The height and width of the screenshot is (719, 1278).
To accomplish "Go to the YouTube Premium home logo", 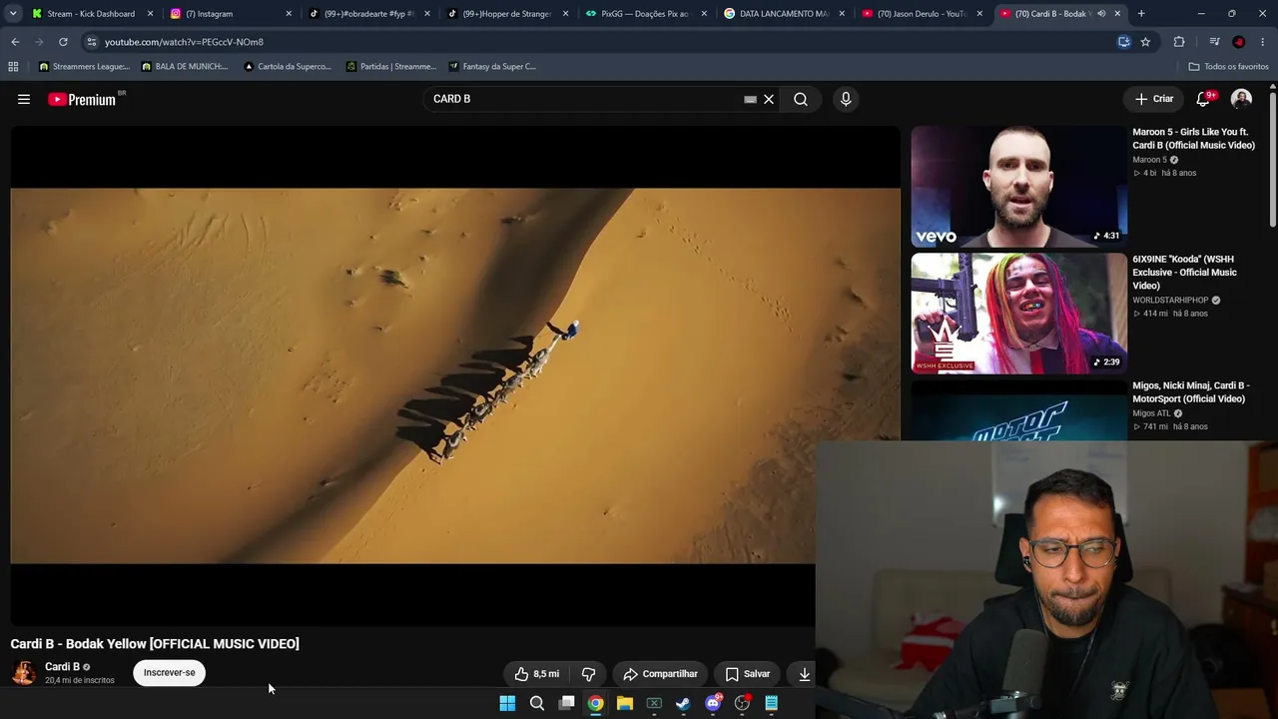I will point(82,99).
